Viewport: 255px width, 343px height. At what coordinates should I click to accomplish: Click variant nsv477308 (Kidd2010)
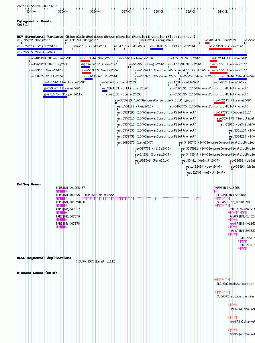click(x=185, y=64)
